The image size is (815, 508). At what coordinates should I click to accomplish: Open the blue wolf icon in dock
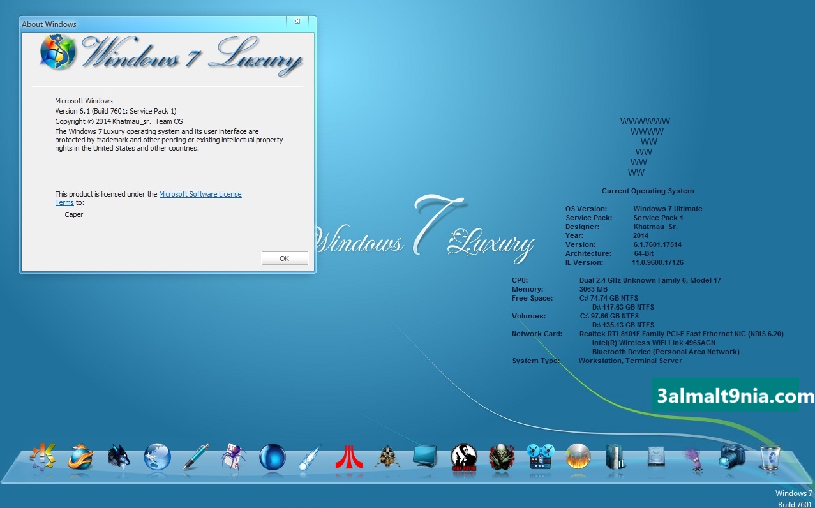(119, 457)
